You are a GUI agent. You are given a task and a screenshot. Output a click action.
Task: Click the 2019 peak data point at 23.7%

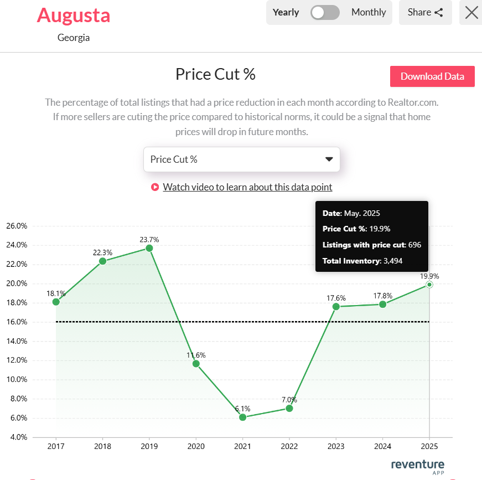point(149,247)
